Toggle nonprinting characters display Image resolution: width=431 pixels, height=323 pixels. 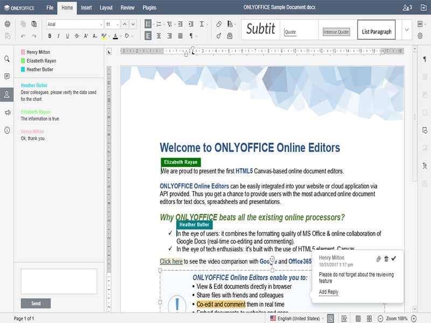(x=191, y=36)
